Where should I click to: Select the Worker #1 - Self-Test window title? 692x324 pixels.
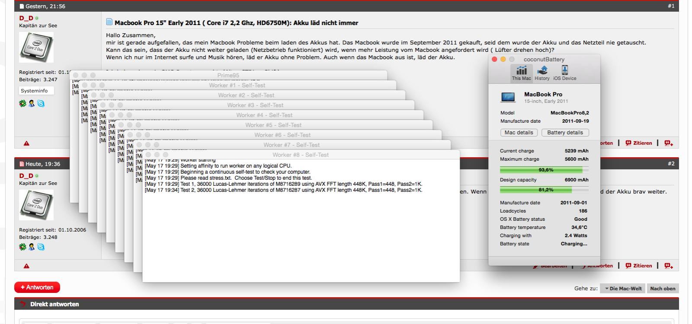click(237, 85)
